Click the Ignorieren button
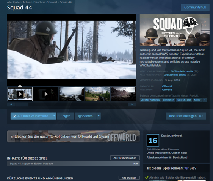 (x=85, y=116)
